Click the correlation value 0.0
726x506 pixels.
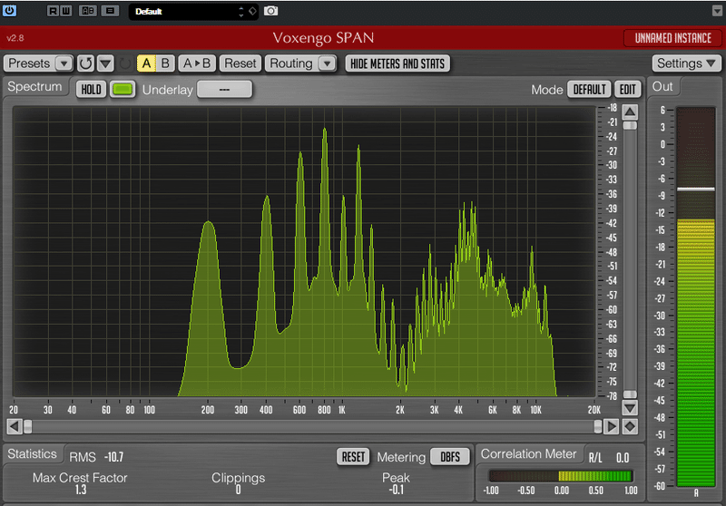tap(623, 458)
